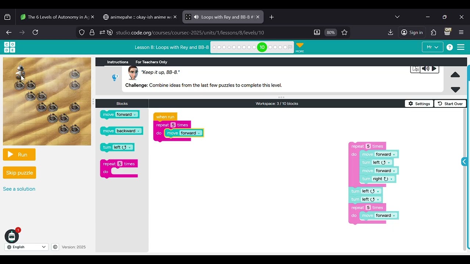Click the lightbulb hint icon
This screenshot has width=470, height=264.
(115, 77)
